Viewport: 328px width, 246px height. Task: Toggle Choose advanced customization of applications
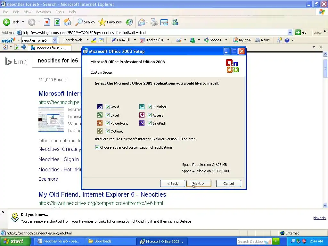click(x=97, y=147)
